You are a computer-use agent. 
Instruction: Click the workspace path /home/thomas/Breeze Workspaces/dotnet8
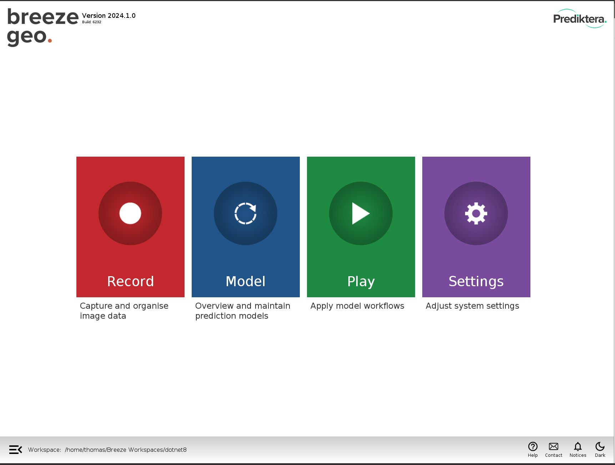click(126, 450)
